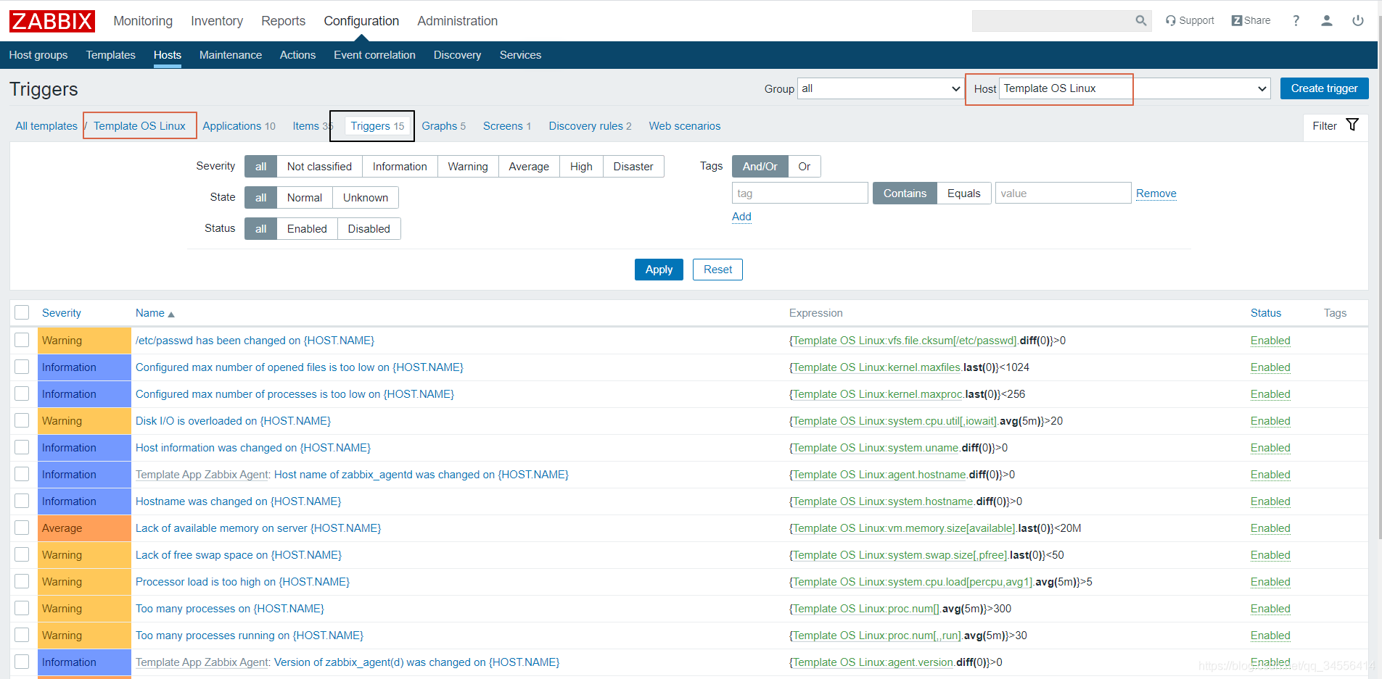Open the Monitoring menu
The width and height of the screenshot is (1382, 679).
(143, 21)
